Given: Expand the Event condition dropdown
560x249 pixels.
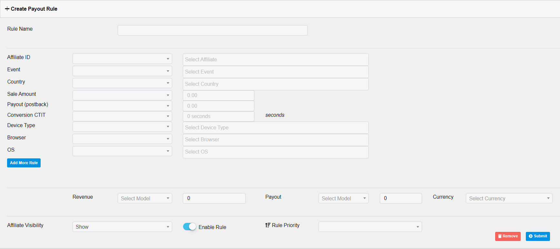Looking at the screenshot, I should pos(122,71).
